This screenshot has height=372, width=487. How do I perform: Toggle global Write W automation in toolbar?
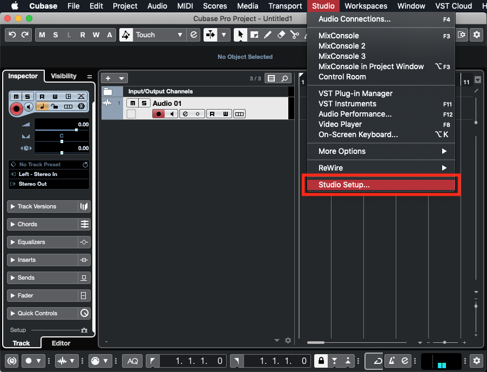[x=96, y=35]
